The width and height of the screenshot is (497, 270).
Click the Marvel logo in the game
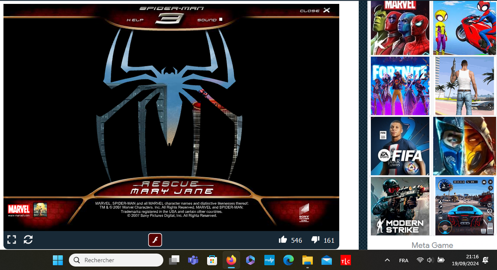tap(19, 209)
